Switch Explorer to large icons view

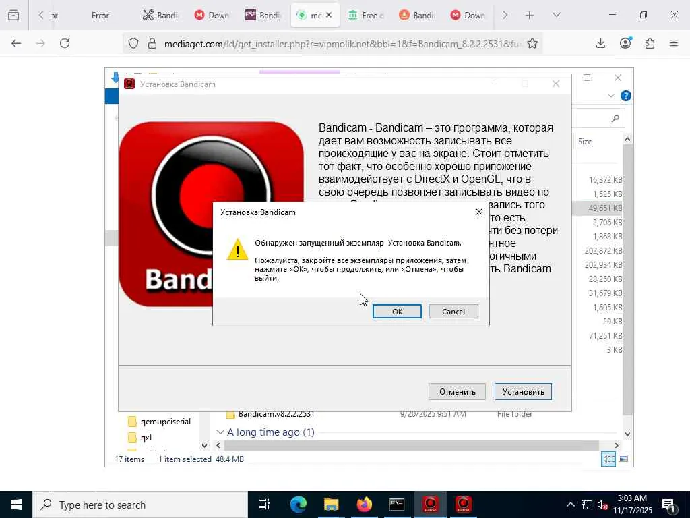tap(623, 459)
